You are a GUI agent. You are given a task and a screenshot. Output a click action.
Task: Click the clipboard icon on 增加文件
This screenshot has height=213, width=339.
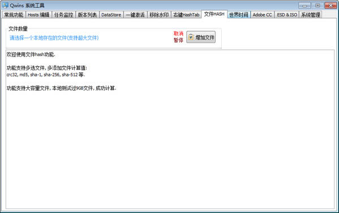coord(191,37)
